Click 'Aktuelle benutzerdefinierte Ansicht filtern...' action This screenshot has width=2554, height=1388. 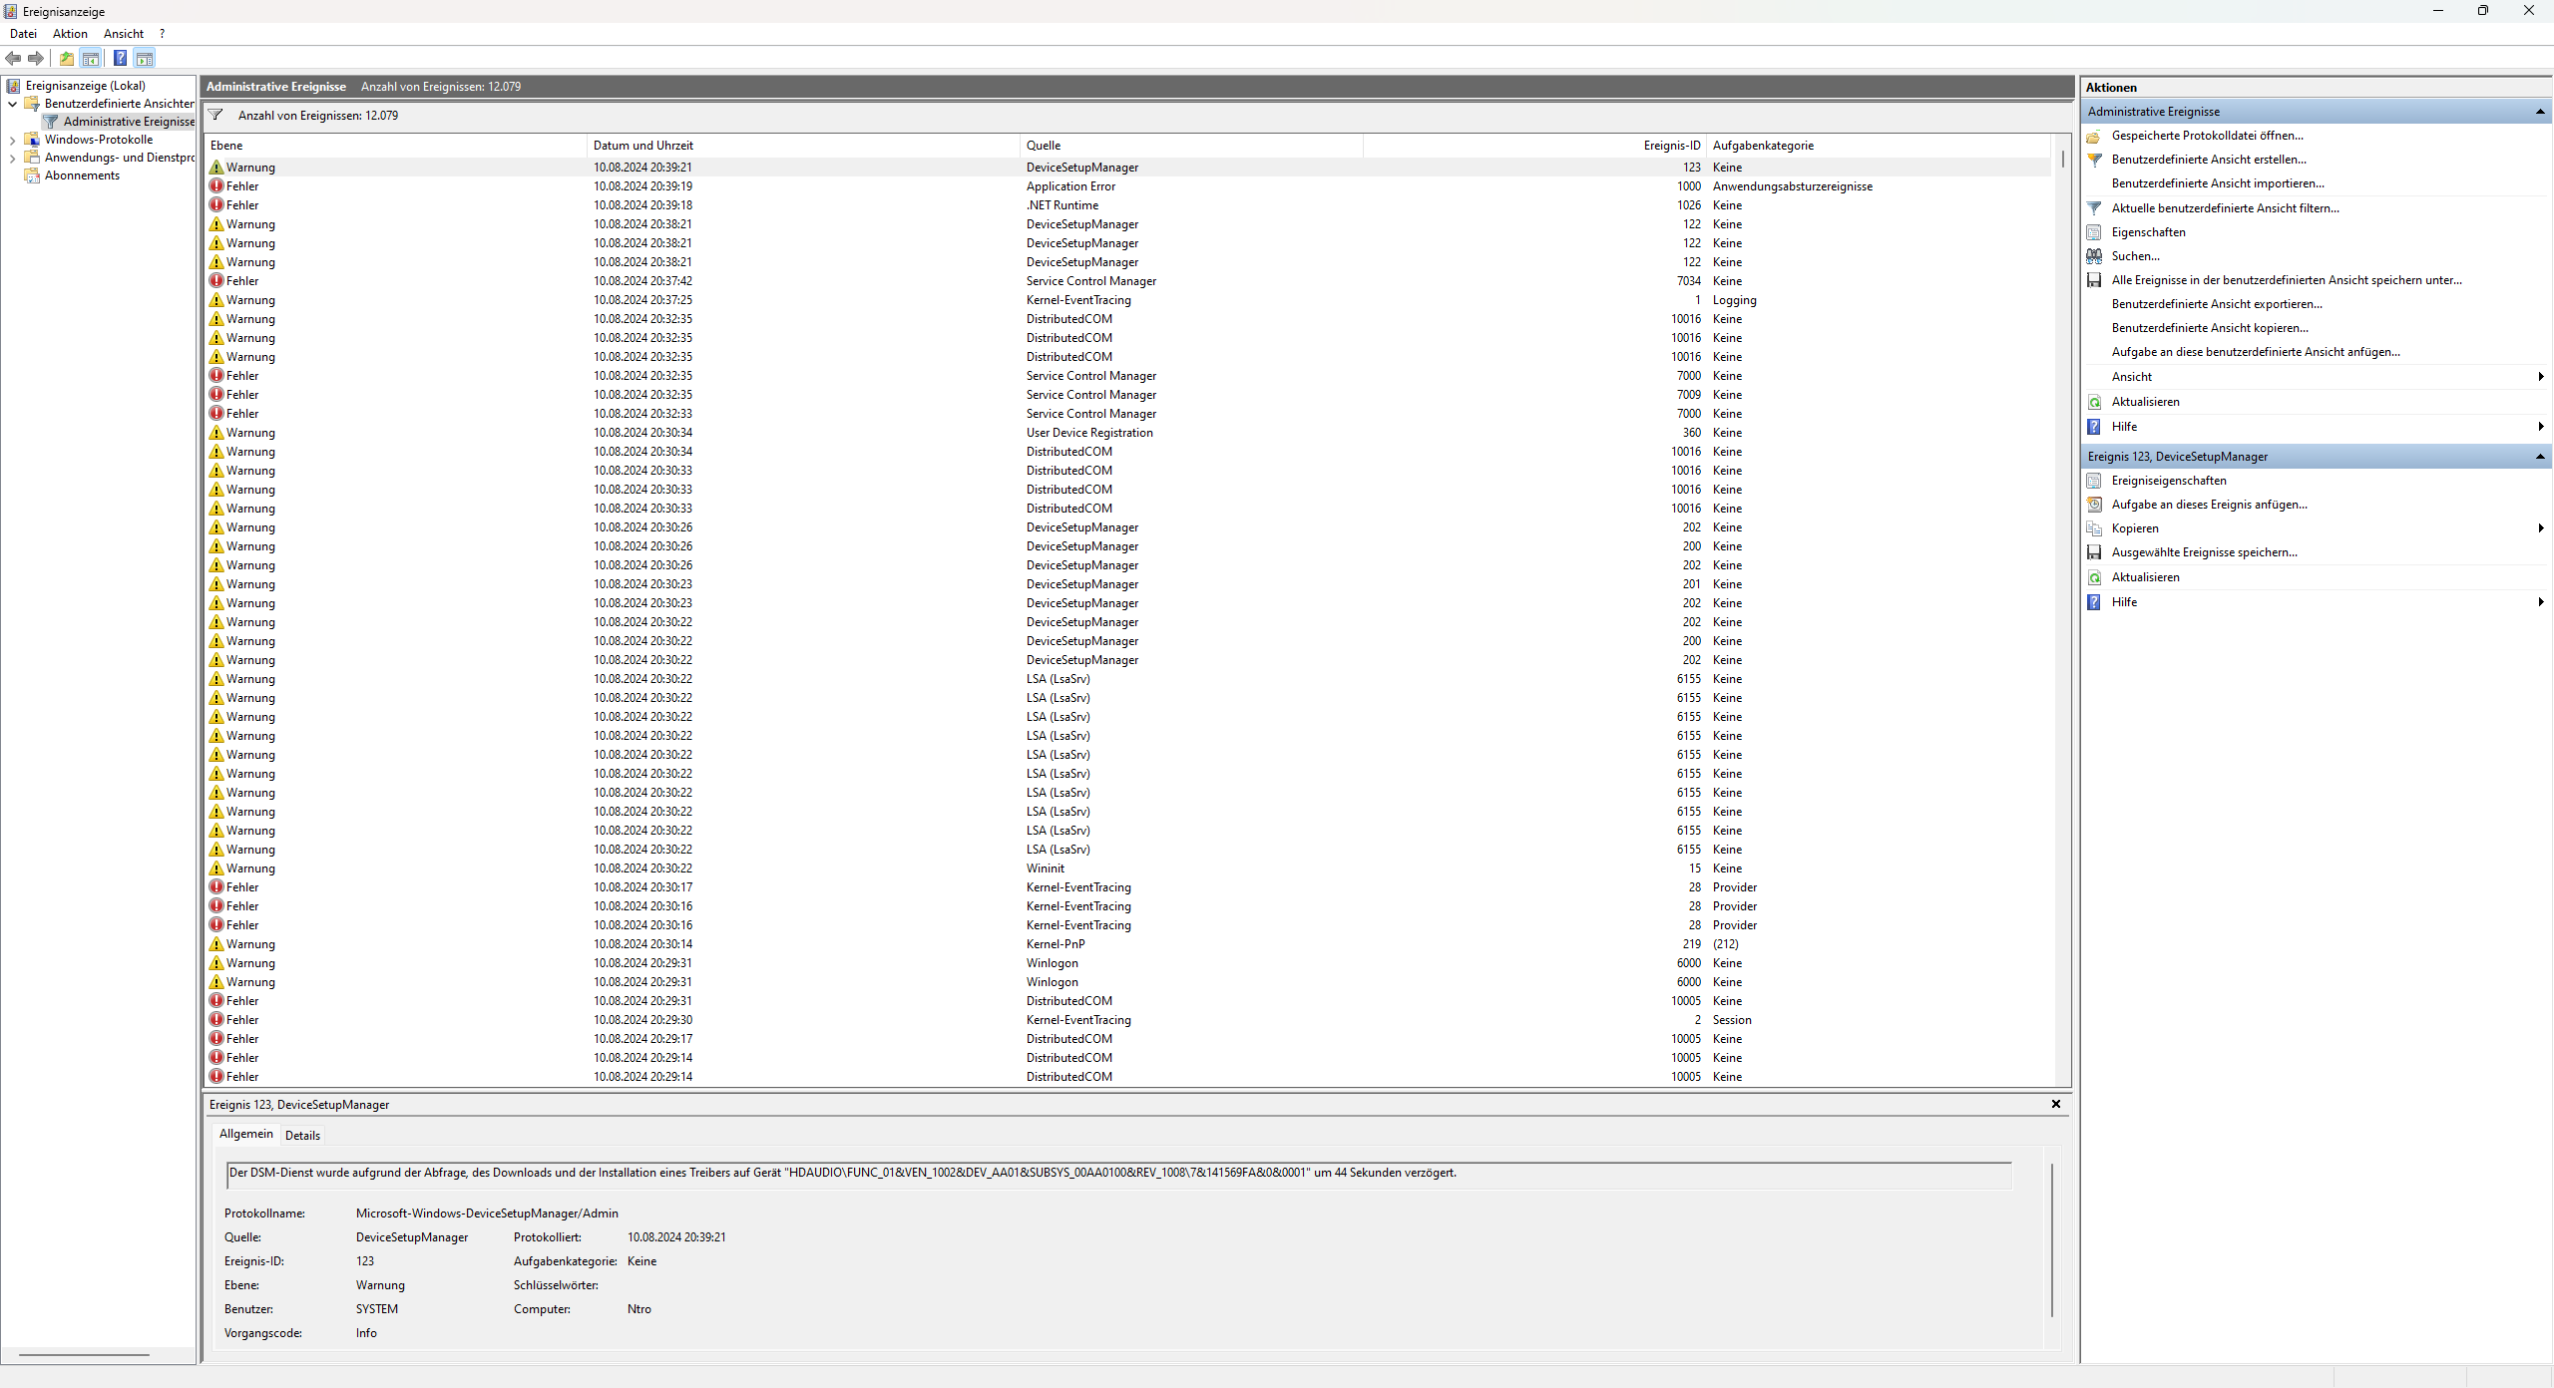(2225, 208)
